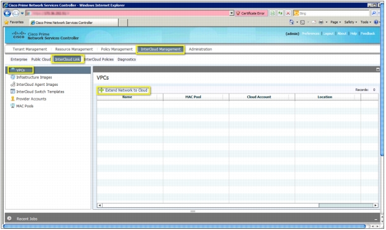Open the Diagnostics sub-tab
This screenshot has width=386, height=230.
coord(127,59)
